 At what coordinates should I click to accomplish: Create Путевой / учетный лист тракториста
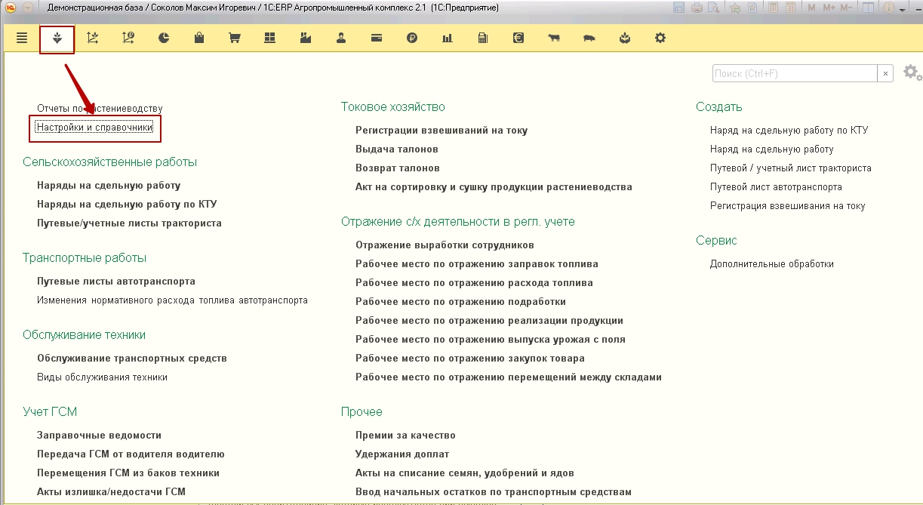[x=791, y=168]
